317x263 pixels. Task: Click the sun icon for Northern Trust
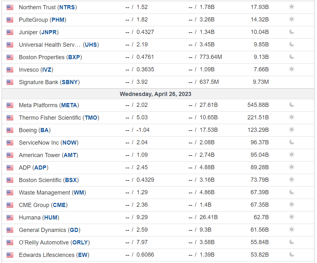tap(291, 7)
